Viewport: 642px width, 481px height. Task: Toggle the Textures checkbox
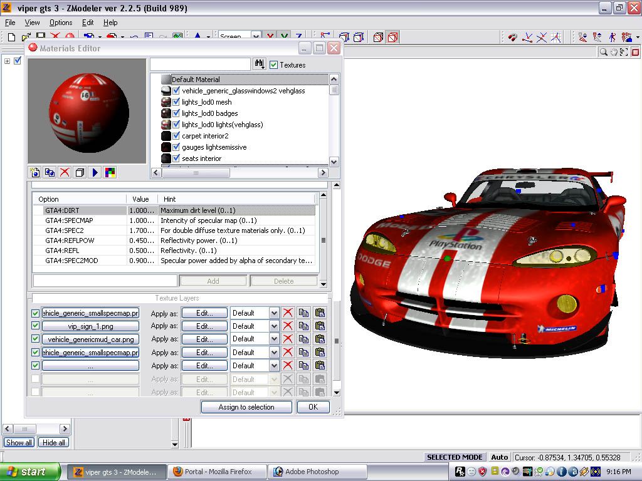click(274, 65)
